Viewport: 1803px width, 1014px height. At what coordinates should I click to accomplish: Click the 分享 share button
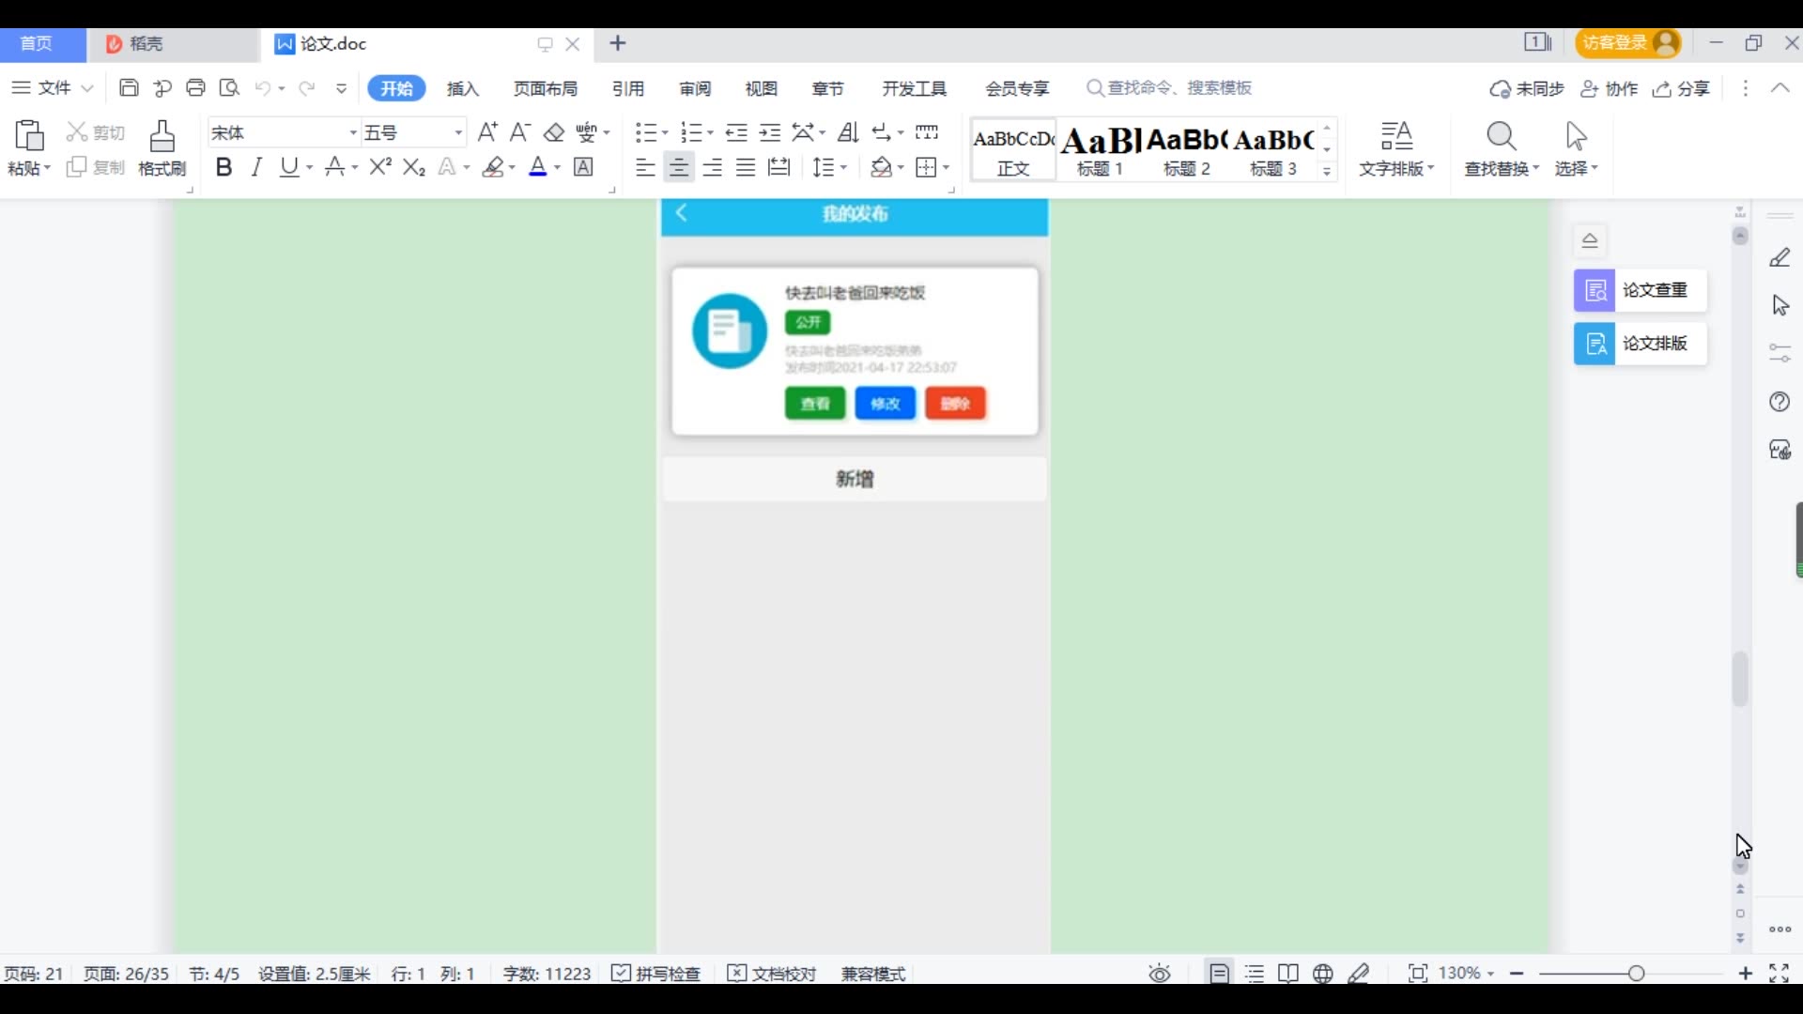point(1682,88)
